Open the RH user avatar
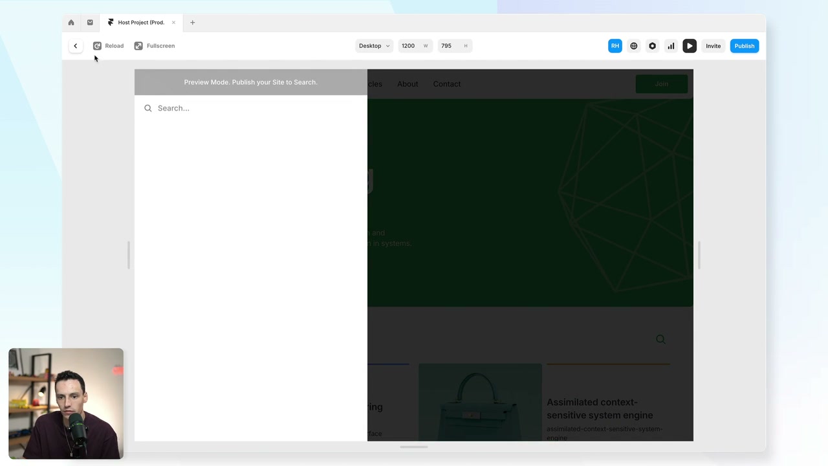The image size is (828, 466). (x=615, y=46)
